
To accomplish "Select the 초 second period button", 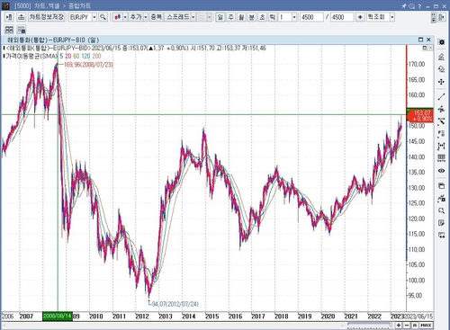I will click(262, 17).
